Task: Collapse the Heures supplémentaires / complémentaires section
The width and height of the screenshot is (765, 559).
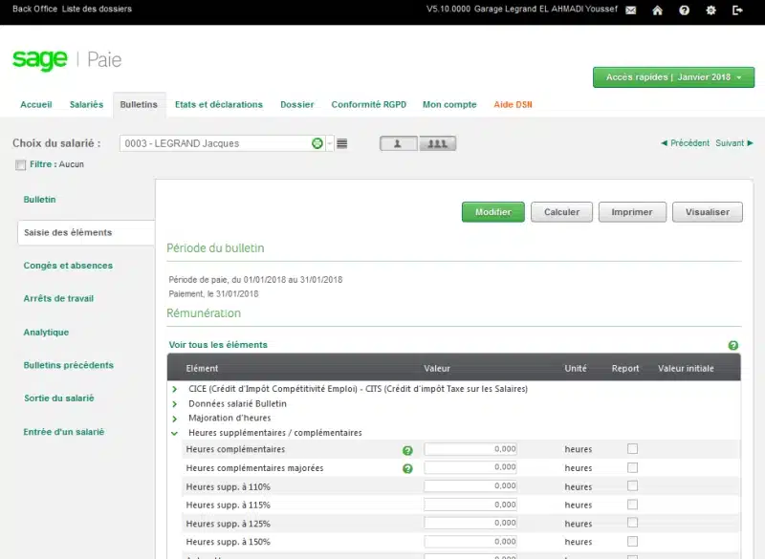Action: (x=174, y=432)
